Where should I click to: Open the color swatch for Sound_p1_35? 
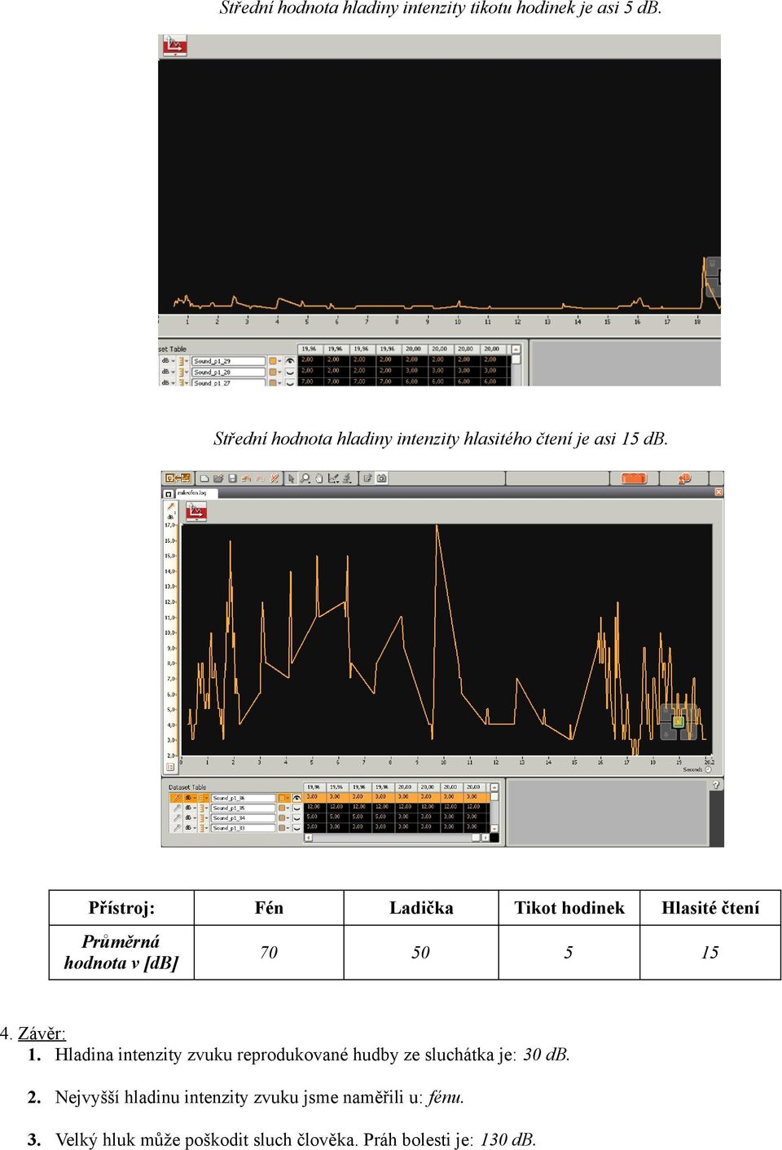click(x=283, y=808)
